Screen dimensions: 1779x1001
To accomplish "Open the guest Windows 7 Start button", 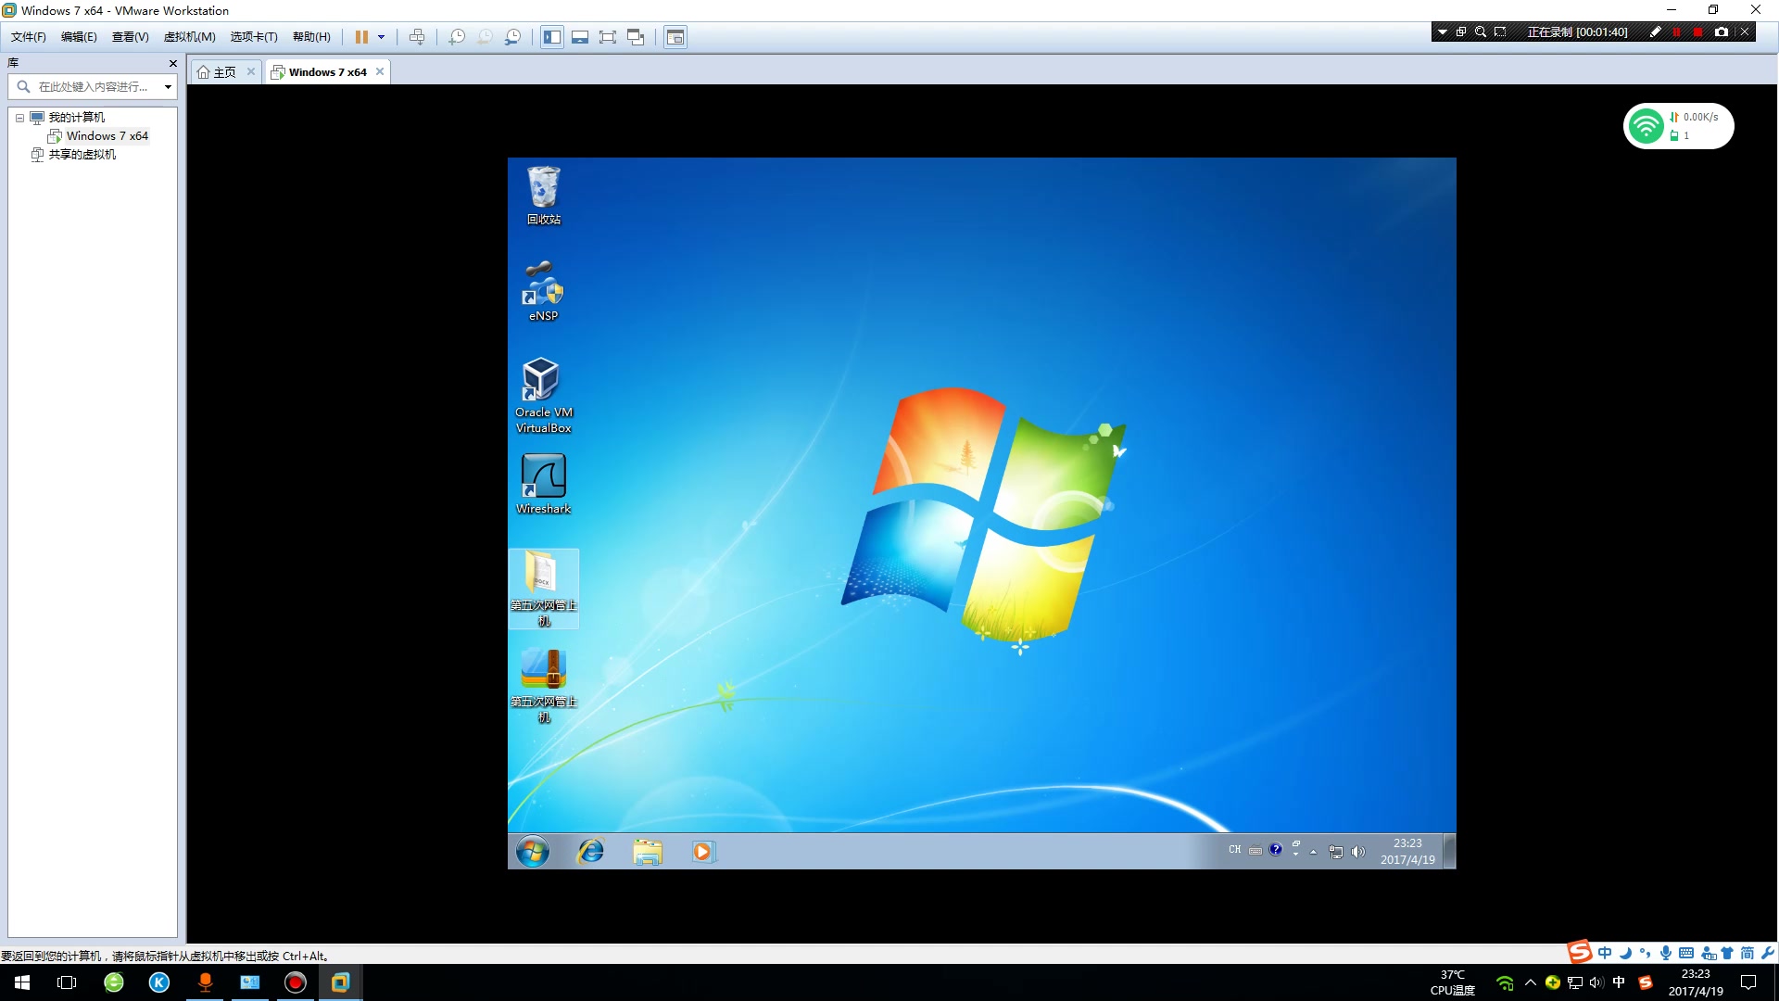I will coord(533,851).
